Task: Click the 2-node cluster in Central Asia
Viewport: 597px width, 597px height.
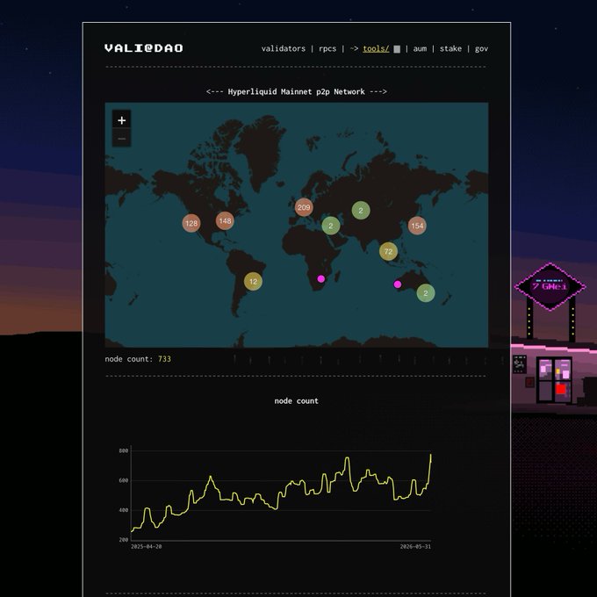Action: 361,210
